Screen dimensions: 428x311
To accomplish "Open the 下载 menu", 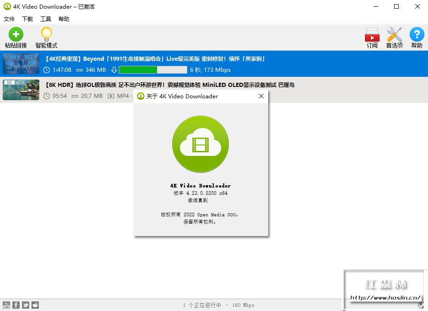I will pos(27,19).
